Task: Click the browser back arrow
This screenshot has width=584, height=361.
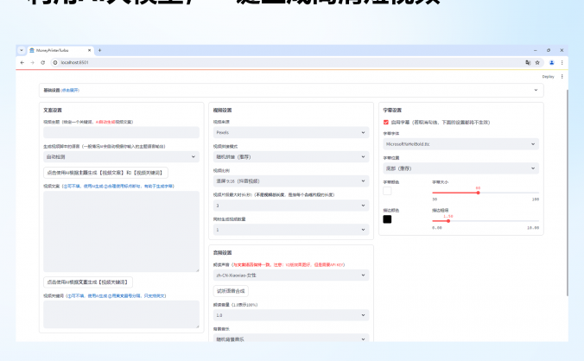Action: pyautogui.click(x=22, y=62)
